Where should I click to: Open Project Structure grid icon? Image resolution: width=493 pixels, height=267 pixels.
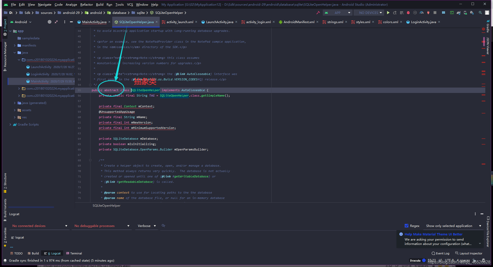tap(443, 13)
